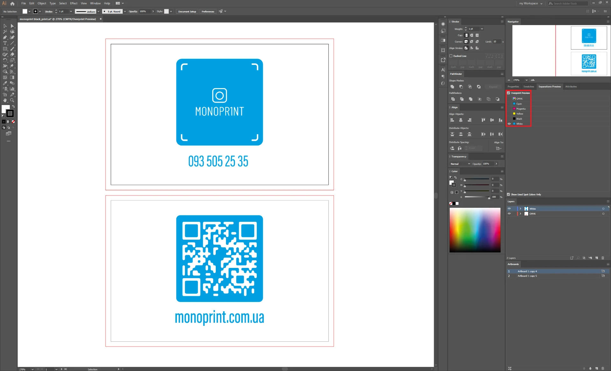Swap fill and stroke colors

(x=13, y=107)
